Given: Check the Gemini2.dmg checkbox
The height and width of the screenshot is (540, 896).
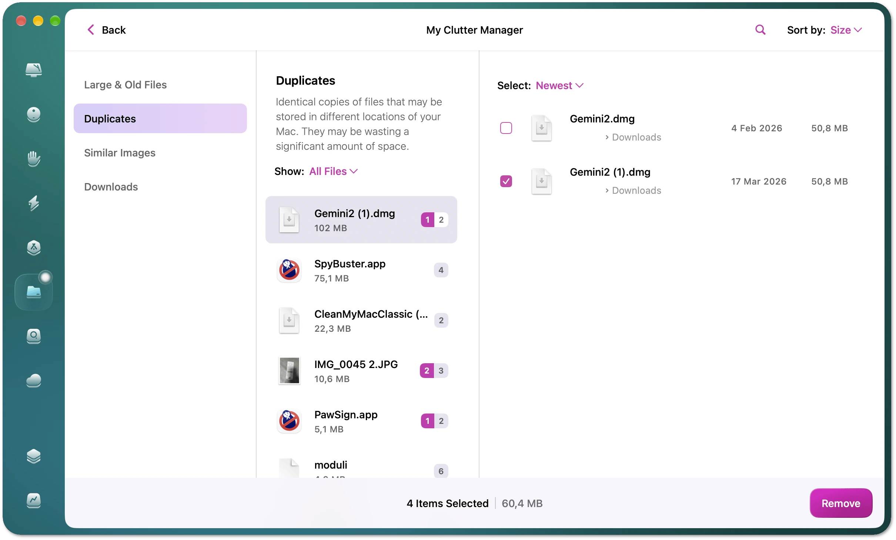Looking at the screenshot, I should [x=506, y=128].
